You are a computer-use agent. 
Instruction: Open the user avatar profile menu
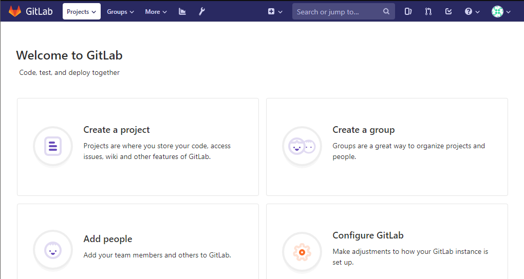[501, 11]
